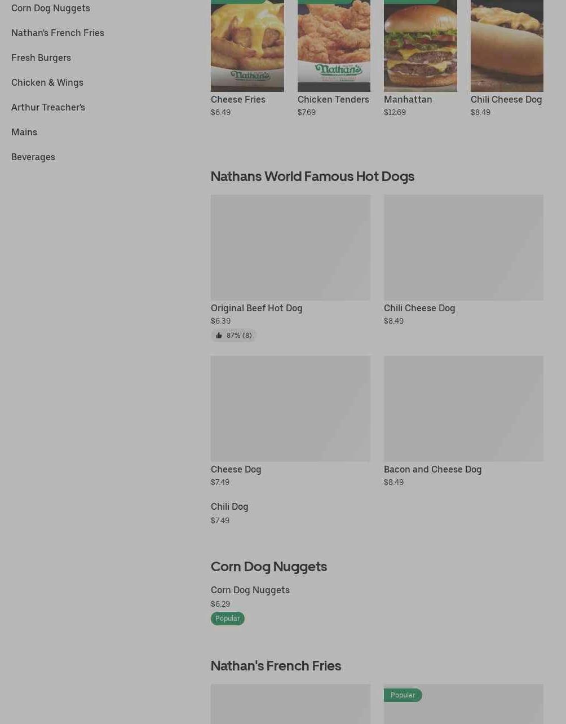Image resolution: width=566 pixels, height=724 pixels.
Task: Open the Bacon and Cheese Dog item
Action: coord(432,469)
